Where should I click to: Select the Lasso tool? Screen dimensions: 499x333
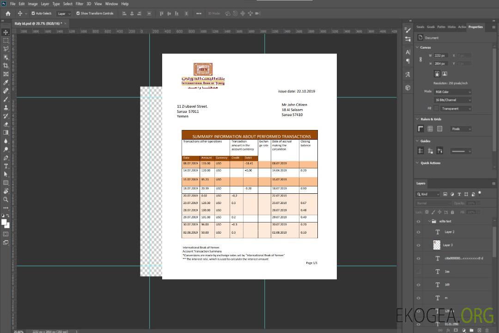(6, 49)
